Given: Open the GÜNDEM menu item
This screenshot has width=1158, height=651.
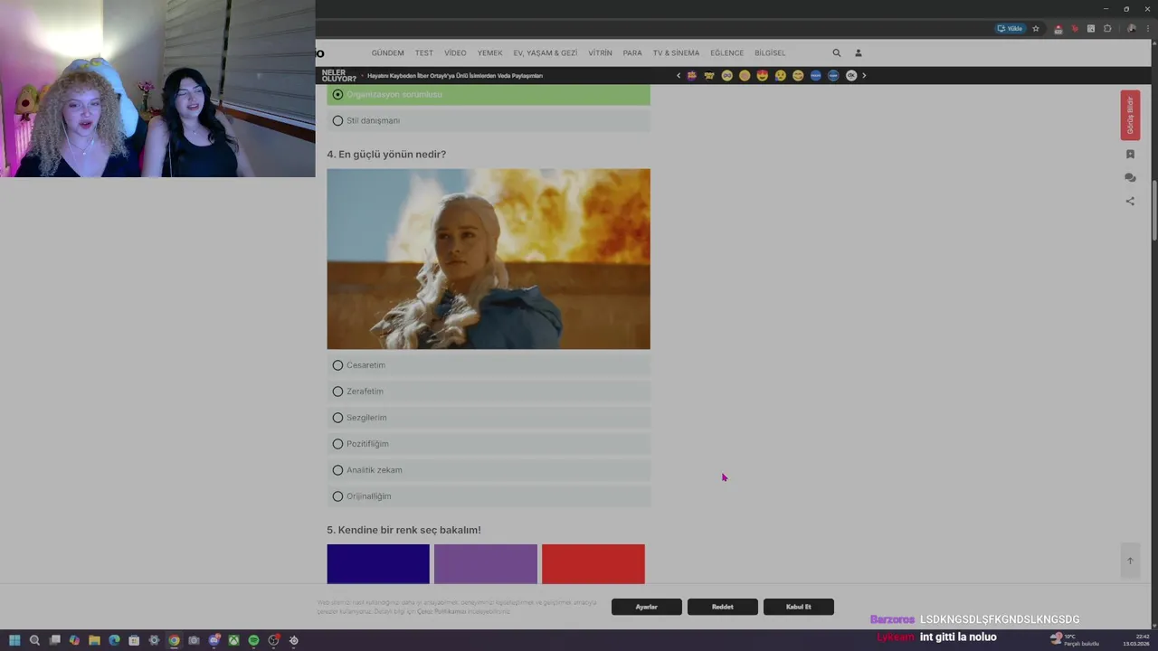Looking at the screenshot, I should pyautogui.click(x=387, y=53).
